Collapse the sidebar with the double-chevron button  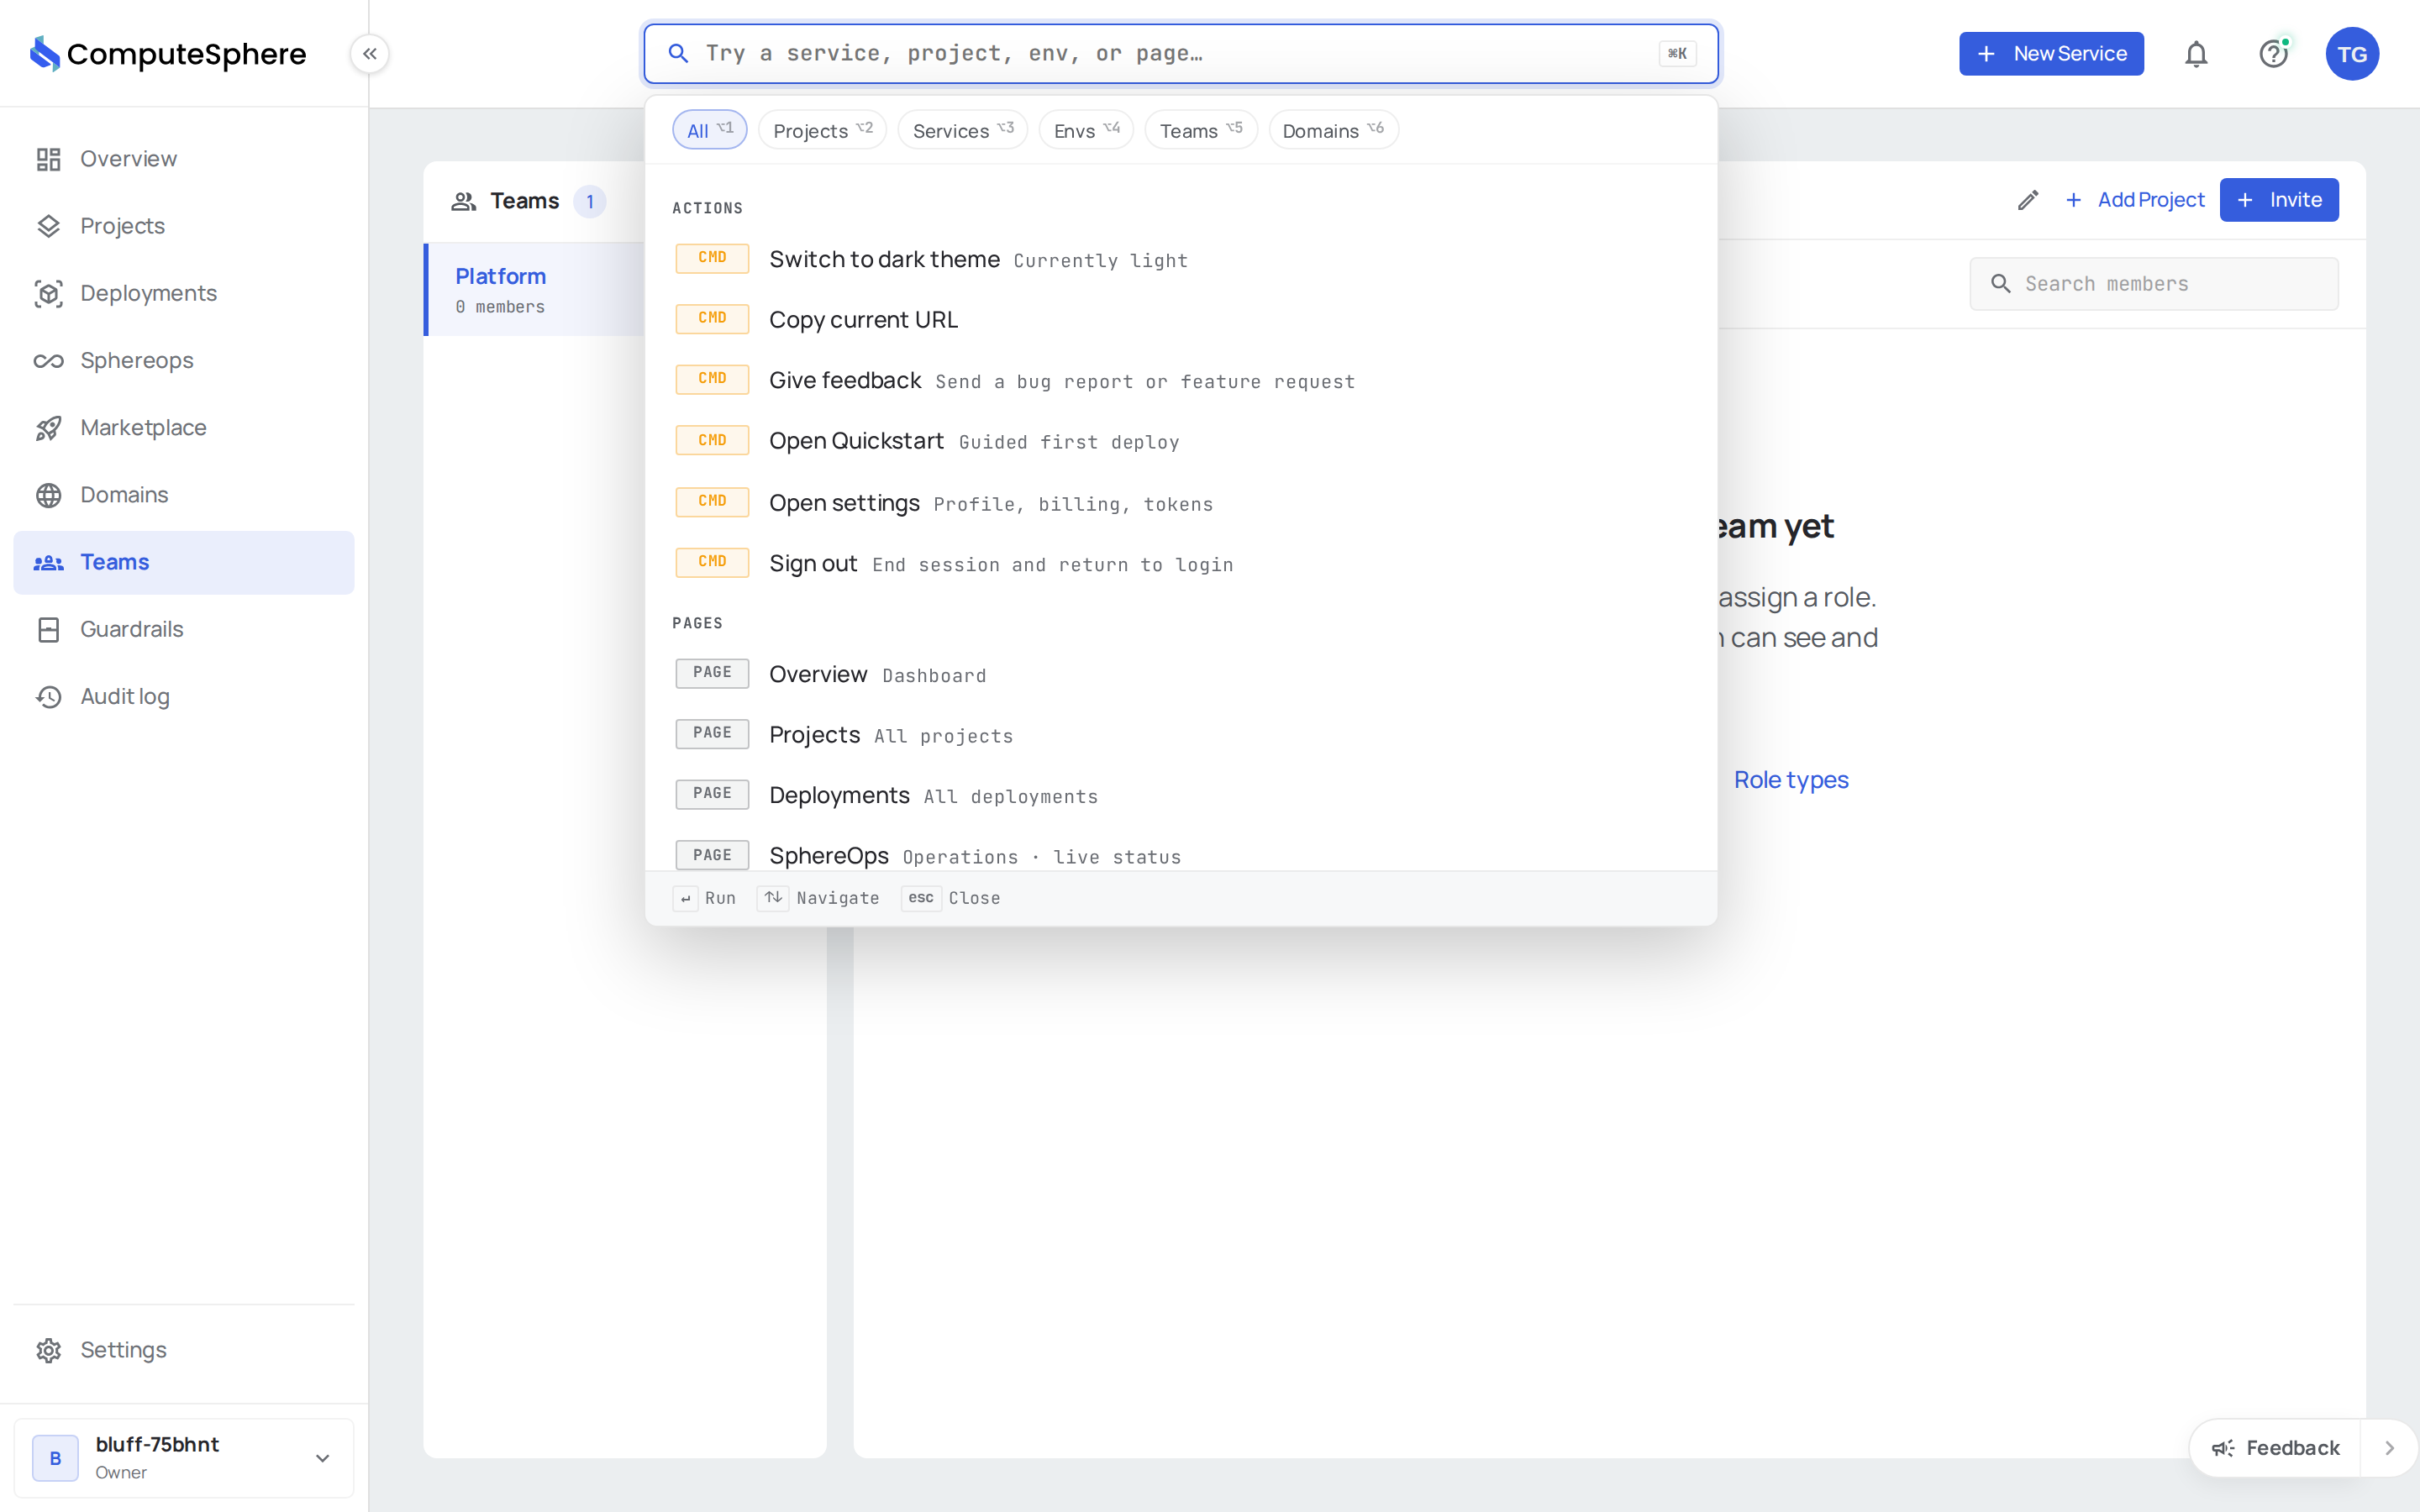[370, 54]
